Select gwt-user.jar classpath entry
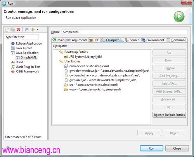Image resolution: width=194 pixels, height=157 pixels. click(x=103, y=80)
